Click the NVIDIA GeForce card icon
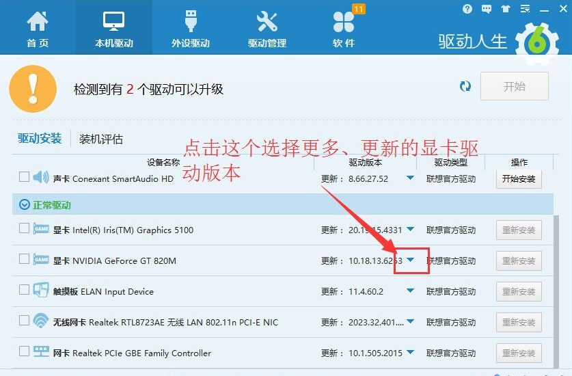 click(x=41, y=260)
